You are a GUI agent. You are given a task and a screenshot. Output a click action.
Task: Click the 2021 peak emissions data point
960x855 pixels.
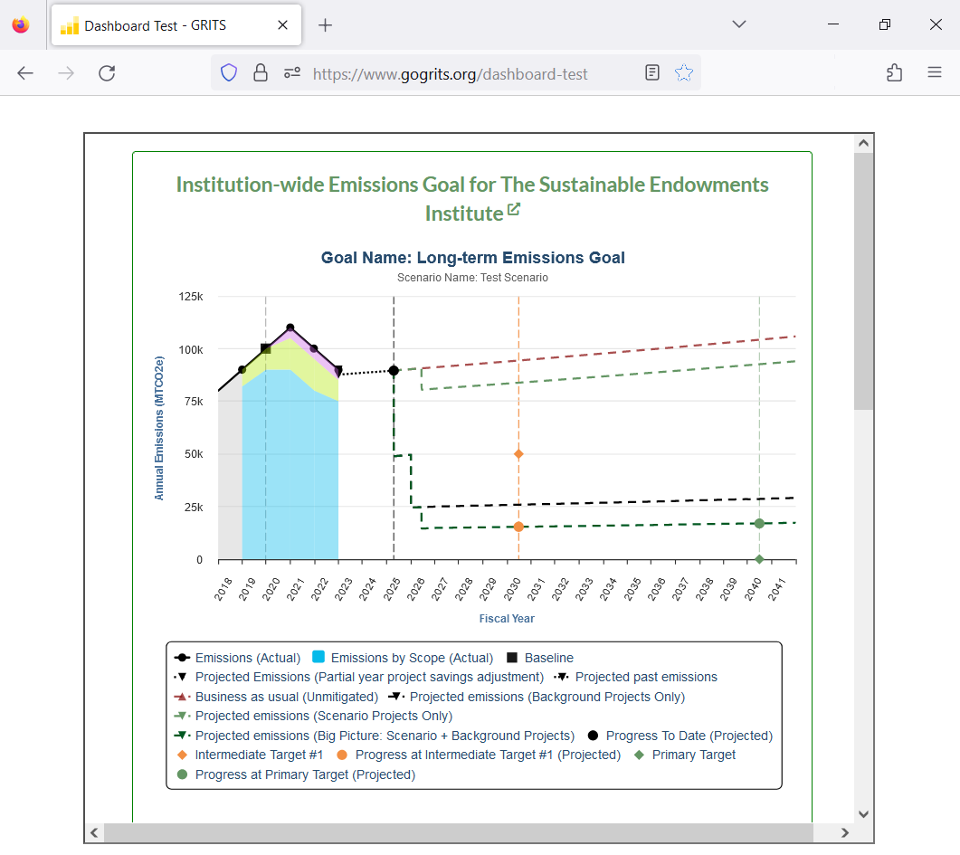click(290, 328)
